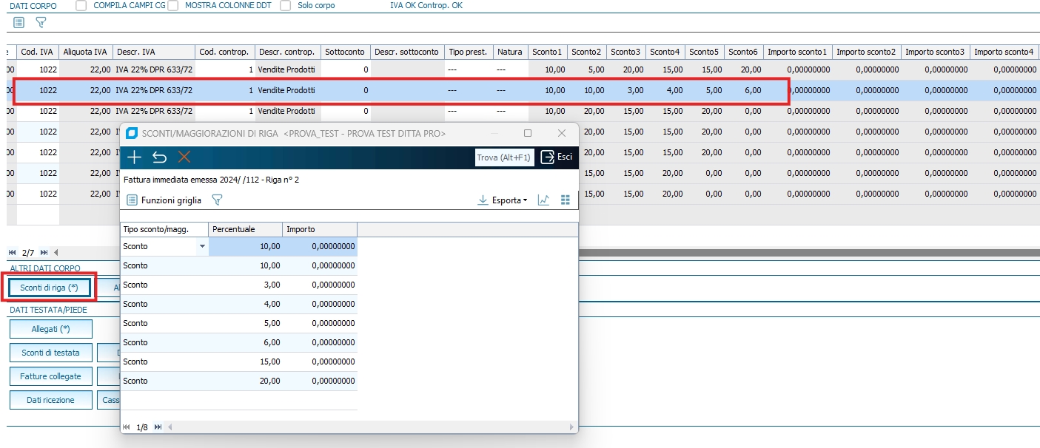Enable the COMPILA CAMPI CG checkbox
This screenshot has width=1040, height=448.
tap(81, 5)
